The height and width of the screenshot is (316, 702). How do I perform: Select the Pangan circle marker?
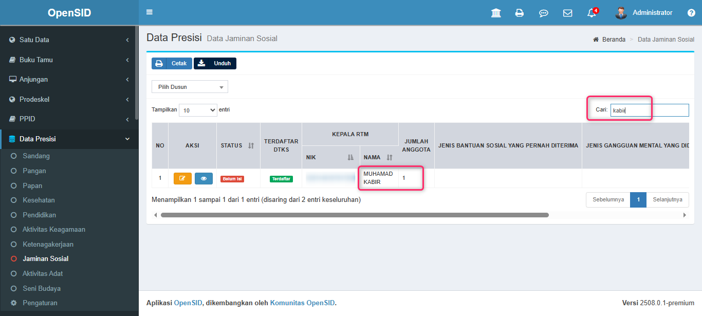(13, 171)
